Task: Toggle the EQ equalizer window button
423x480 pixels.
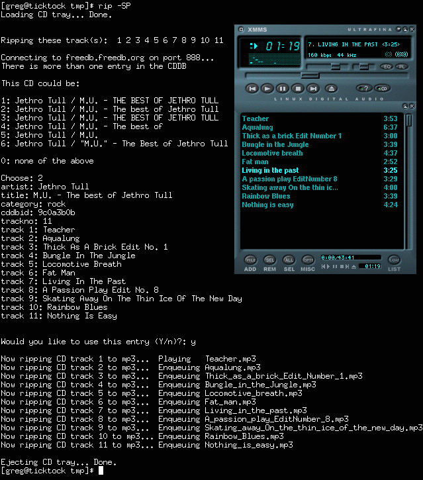Action: click(x=387, y=67)
